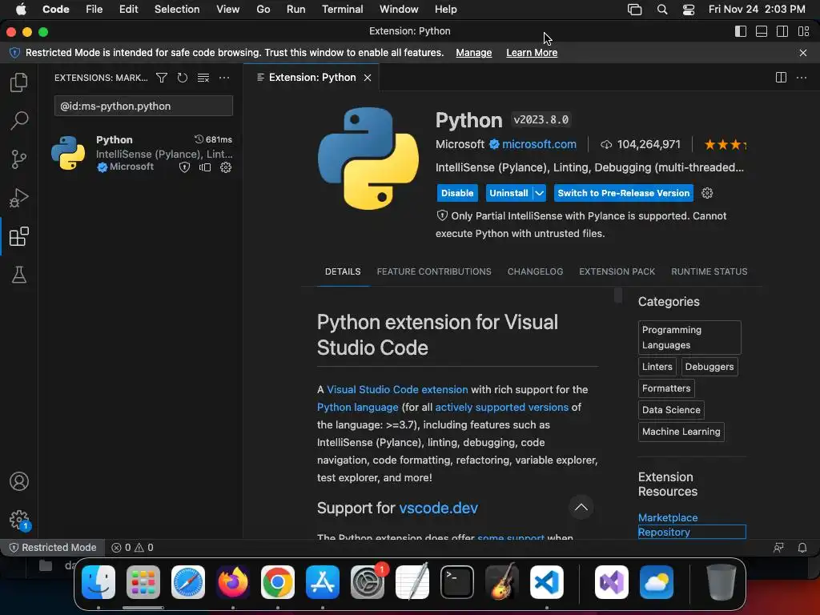Open Uninstall dropdown arrow
The width and height of the screenshot is (820, 615).
(539, 193)
